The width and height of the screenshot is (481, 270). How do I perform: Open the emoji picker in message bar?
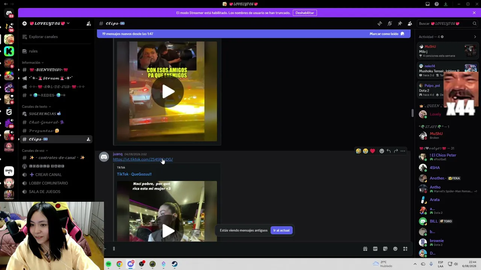click(x=395, y=249)
